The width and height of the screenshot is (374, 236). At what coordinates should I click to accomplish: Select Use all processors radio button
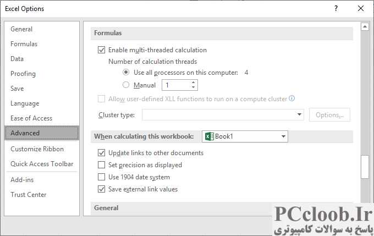(126, 72)
